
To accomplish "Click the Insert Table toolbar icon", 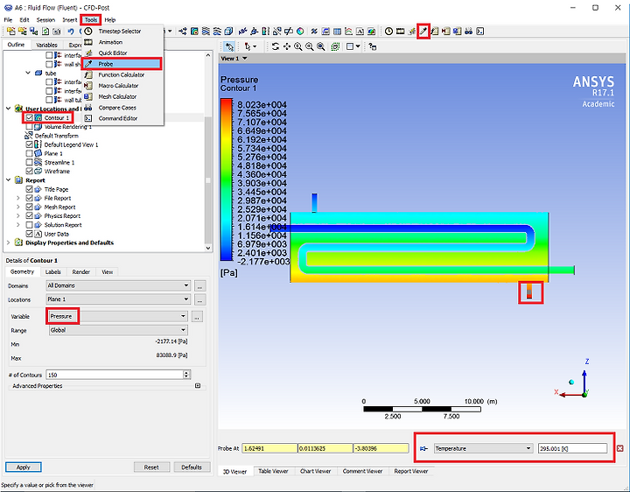I will [x=337, y=31].
